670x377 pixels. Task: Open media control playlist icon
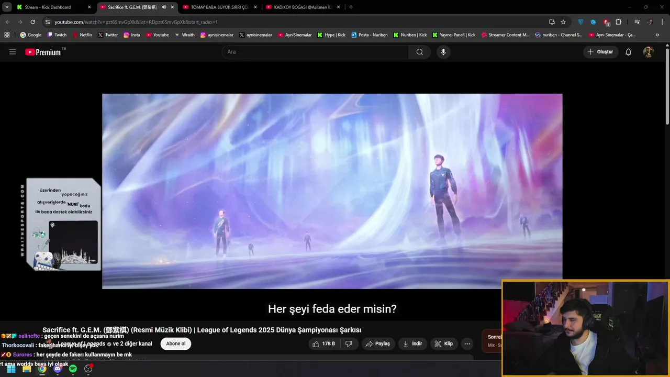(637, 22)
